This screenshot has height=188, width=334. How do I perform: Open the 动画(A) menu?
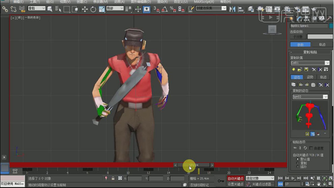coord(119,2)
